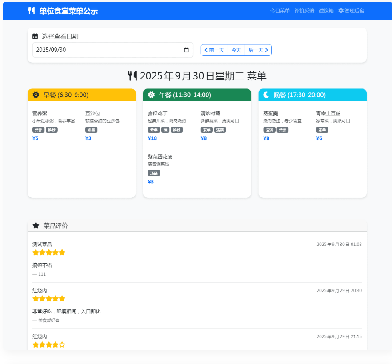Click the star icon beside 菜品评价
The image size is (392, 364).
36,226
